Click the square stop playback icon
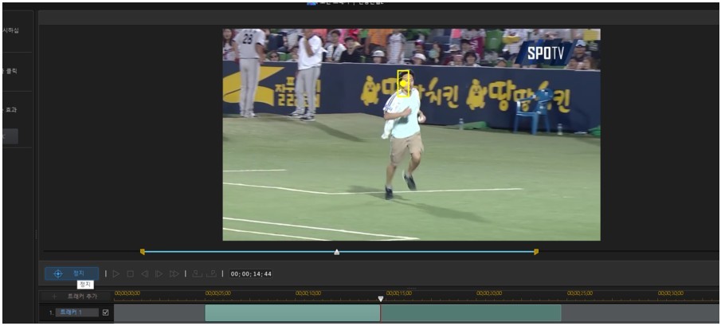The width and height of the screenshot is (721, 326). (131, 274)
